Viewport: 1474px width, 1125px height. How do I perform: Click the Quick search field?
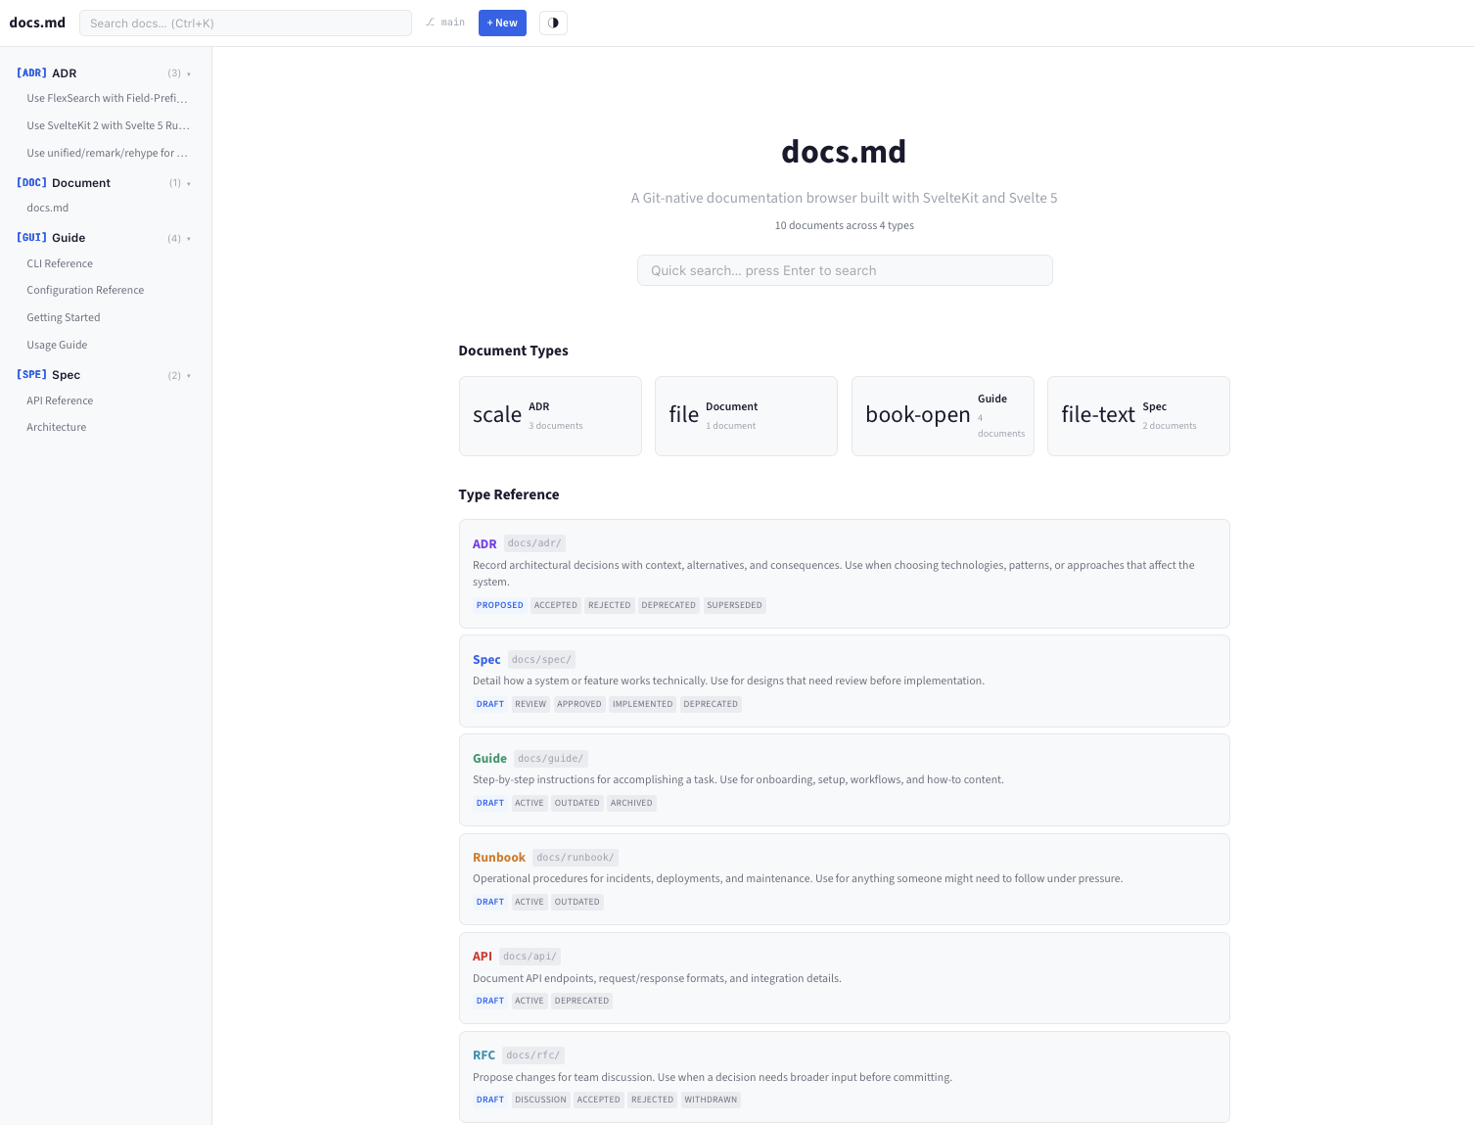(x=844, y=270)
